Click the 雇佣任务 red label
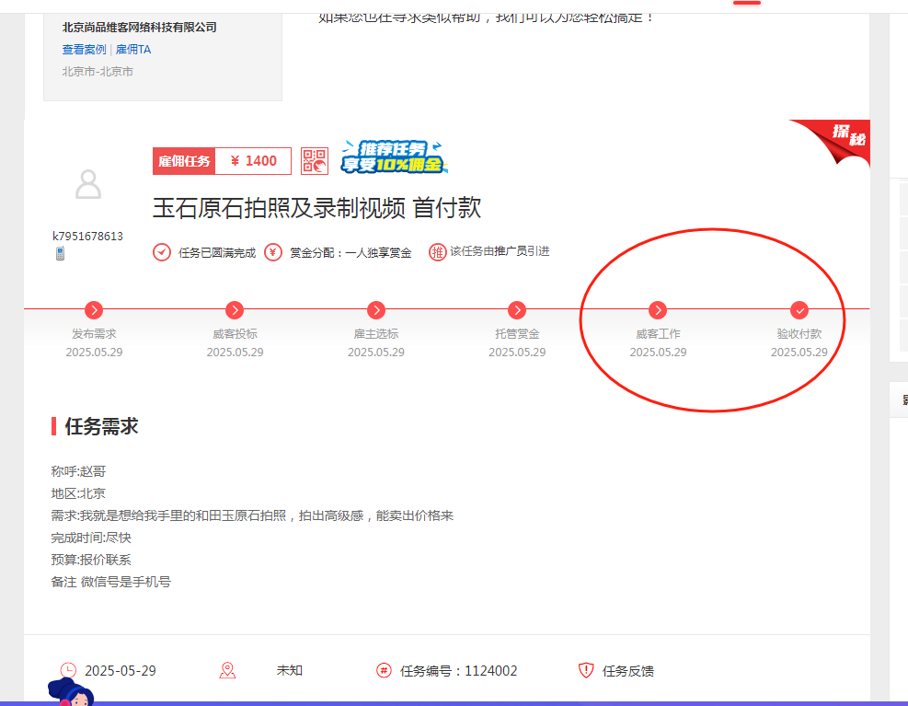Screen dimensions: 908x706 tap(184, 161)
